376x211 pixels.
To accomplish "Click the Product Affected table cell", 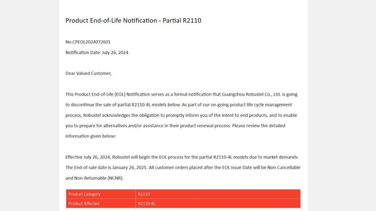I will click(x=101, y=203).
